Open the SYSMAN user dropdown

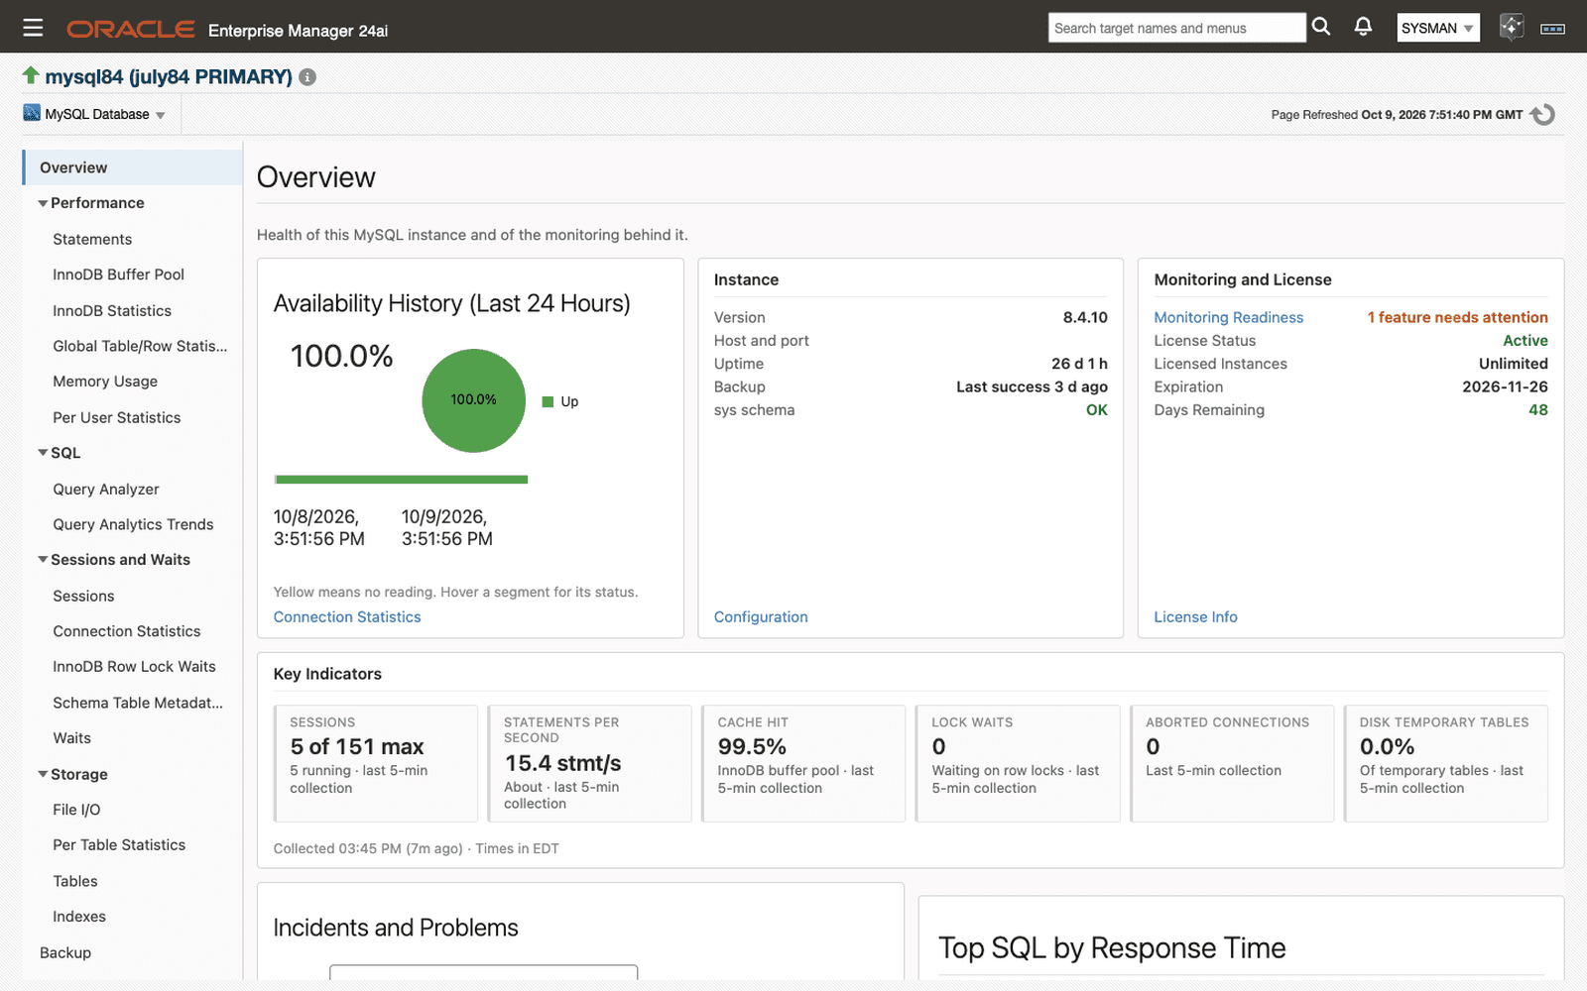1438,28
